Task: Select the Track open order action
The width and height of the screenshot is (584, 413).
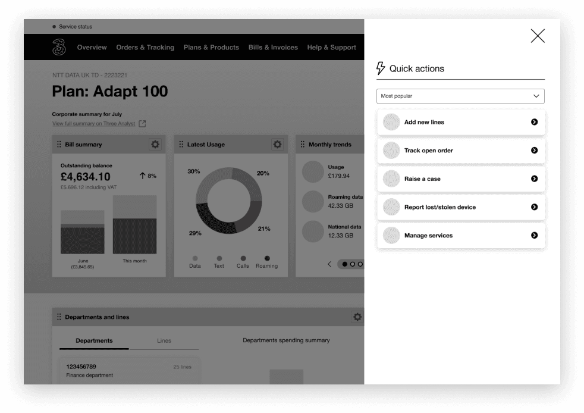Action: (461, 151)
